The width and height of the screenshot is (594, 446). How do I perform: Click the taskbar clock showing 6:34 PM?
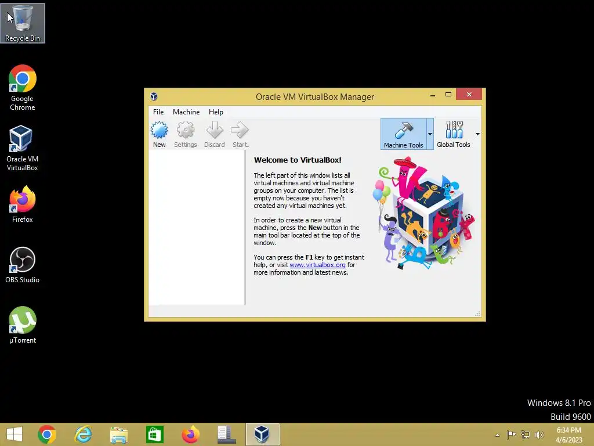568,435
